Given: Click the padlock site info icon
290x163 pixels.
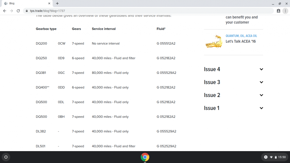Looking at the screenshot, I should coord(27,11).
